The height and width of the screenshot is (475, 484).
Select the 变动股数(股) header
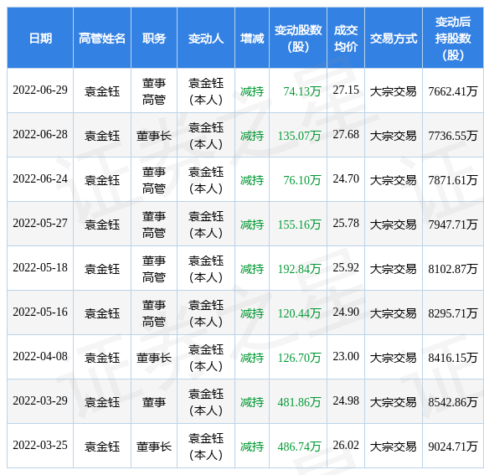tap(298, 39)
